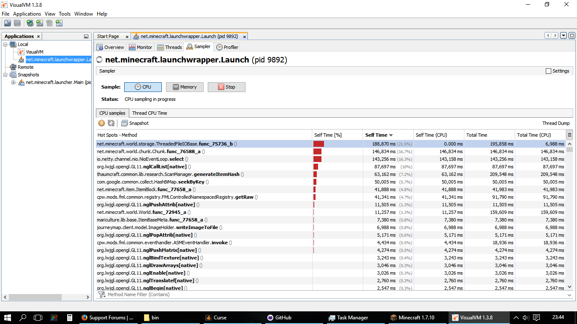Sort by Hot Spots - Method header
The height and width of the screenshot is (324, 577).
[x=204, y=135]
